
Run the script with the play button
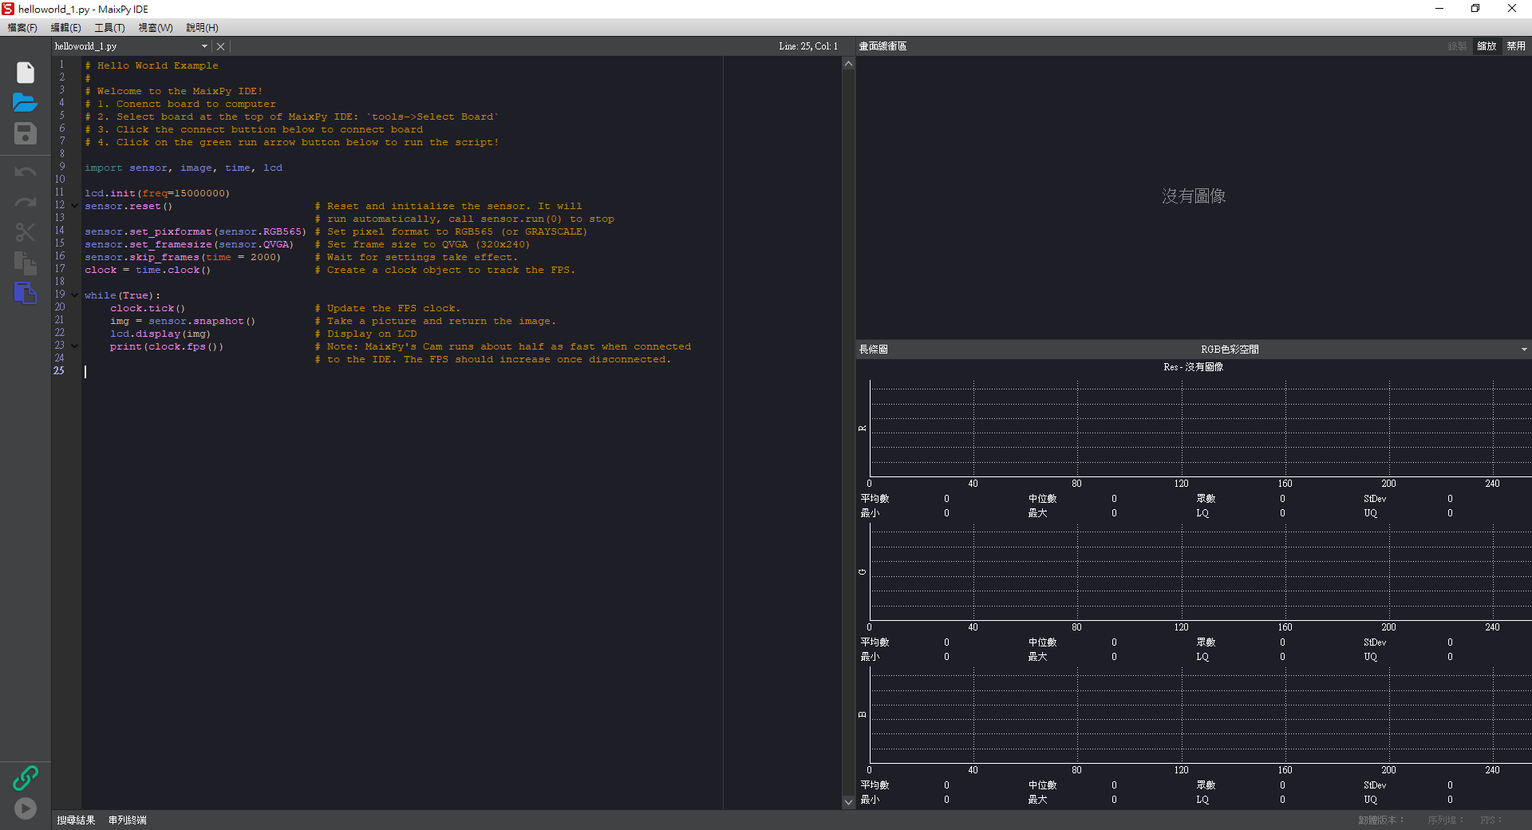click(25, 808)
